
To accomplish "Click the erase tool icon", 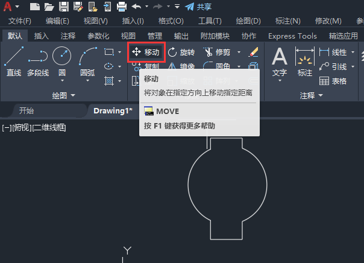I will tap(253, 52).
